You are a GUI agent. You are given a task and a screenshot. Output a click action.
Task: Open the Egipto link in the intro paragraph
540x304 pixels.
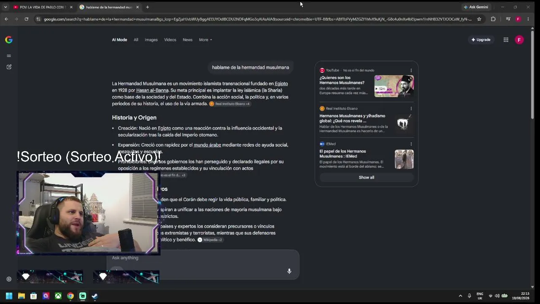[x=281, y=84]
